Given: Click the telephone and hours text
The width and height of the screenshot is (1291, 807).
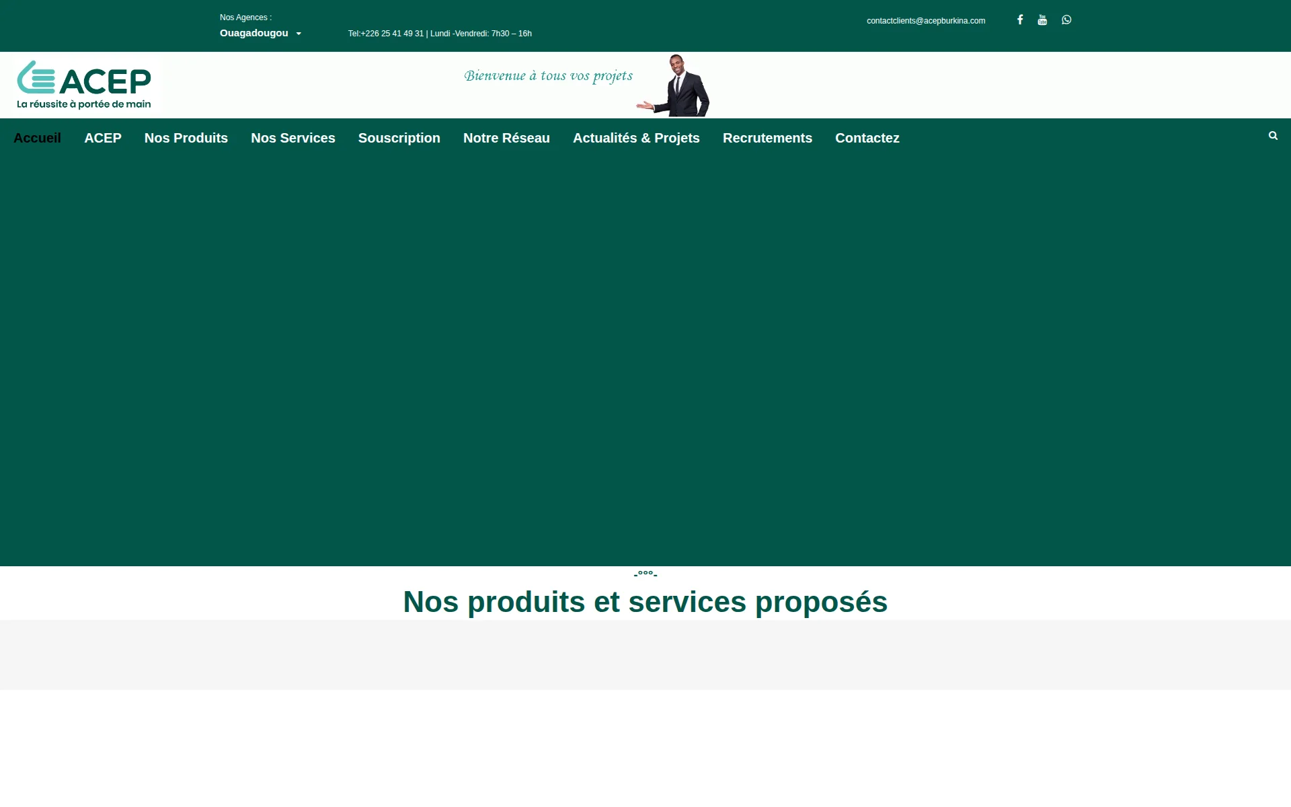Looking at the screenshot, I should (x=440, y=34).
